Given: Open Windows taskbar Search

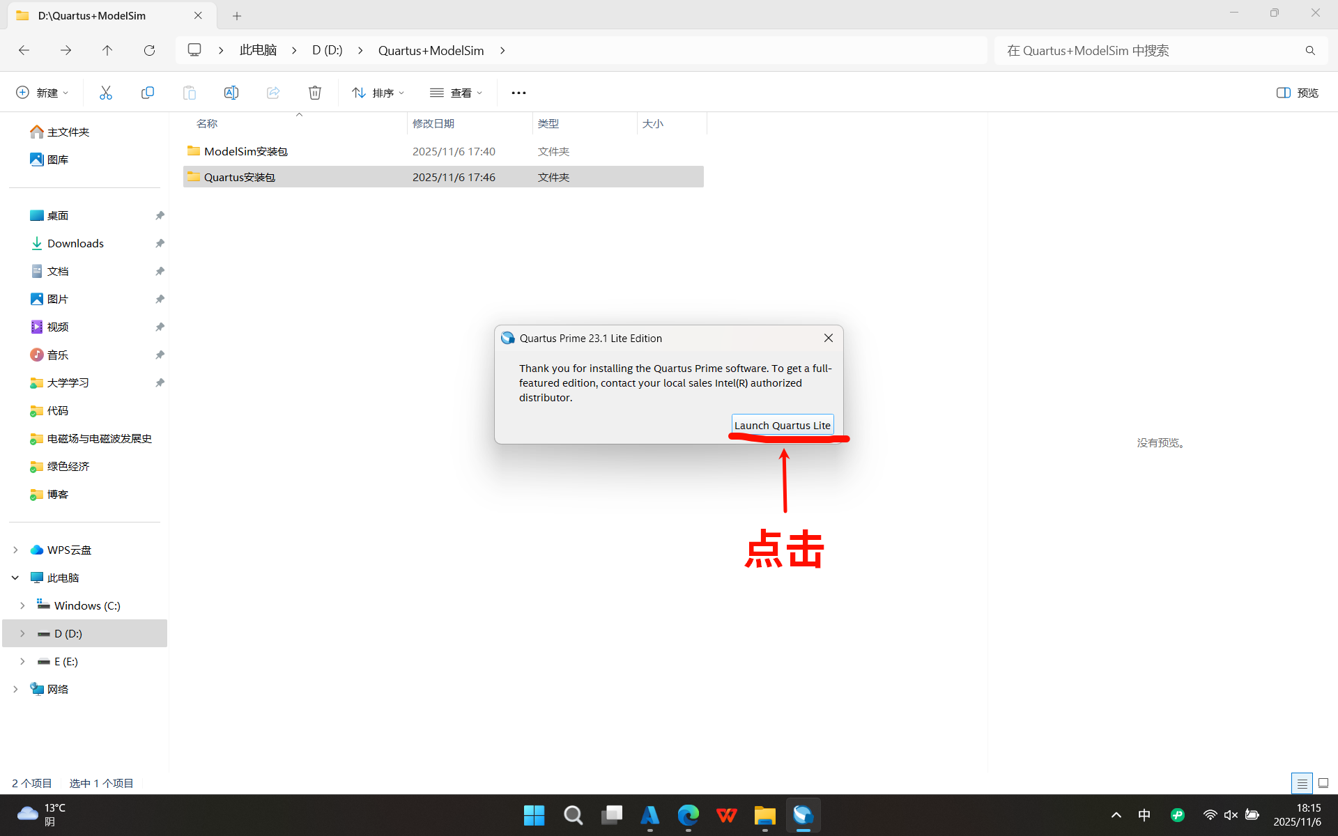Looking at the screenshot, I should pos(573,815).
